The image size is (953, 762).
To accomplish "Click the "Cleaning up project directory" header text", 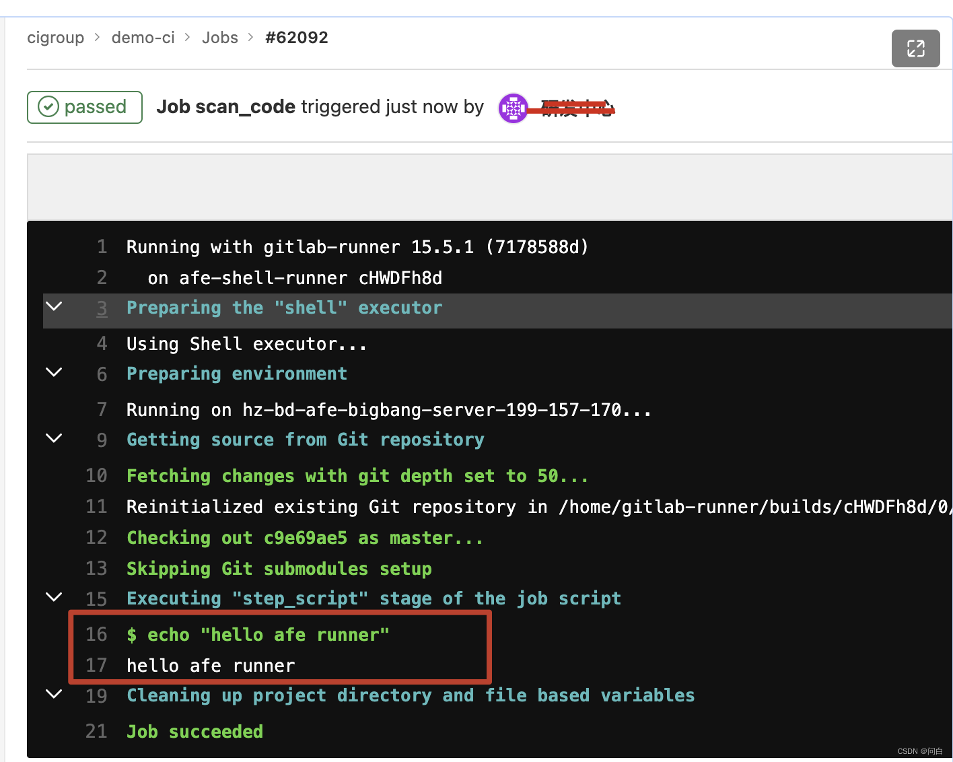I will coord(411,695).
